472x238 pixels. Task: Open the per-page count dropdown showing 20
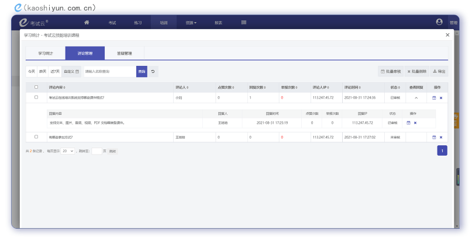(x=68, y=150)
